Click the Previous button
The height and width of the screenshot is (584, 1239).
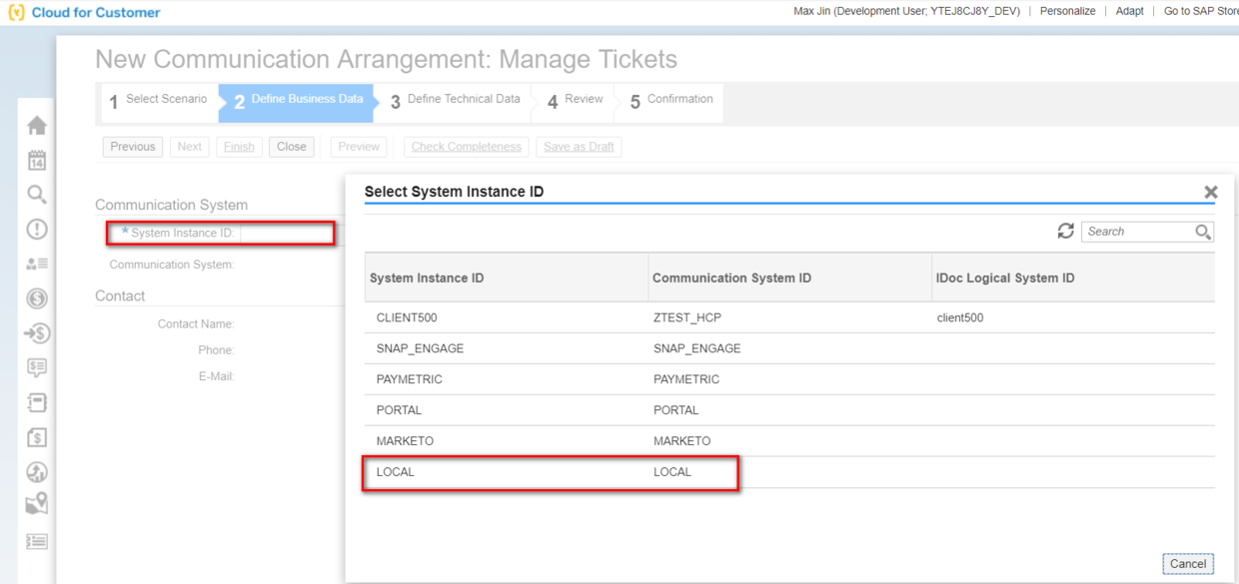(133, 147)
